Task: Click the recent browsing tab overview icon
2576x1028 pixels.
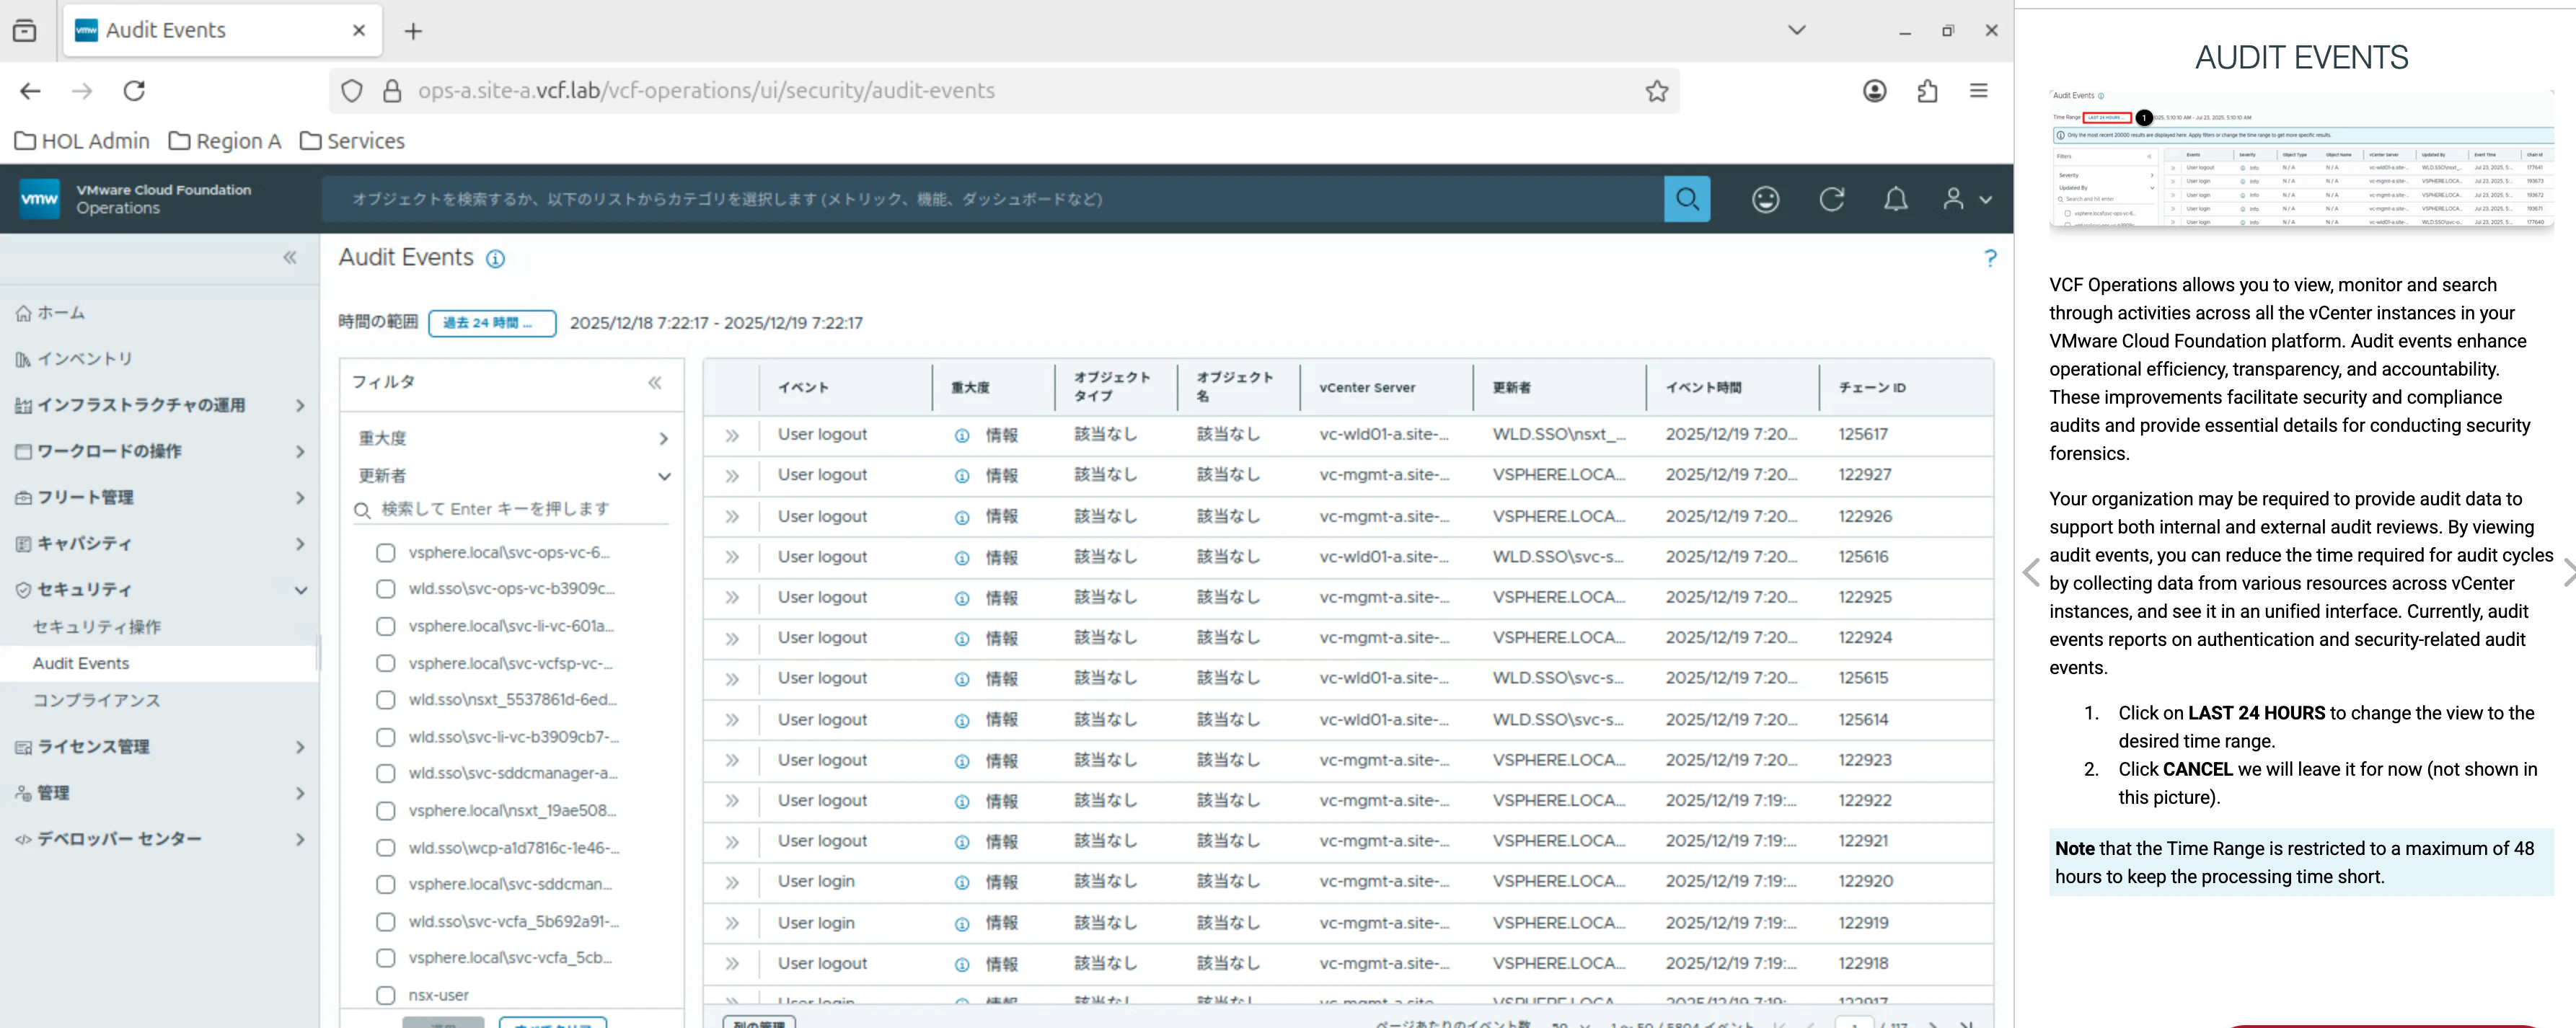Action: point(25,31)
